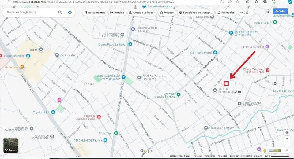Zoom out with the minus button
294x159 pixels.
287,144
